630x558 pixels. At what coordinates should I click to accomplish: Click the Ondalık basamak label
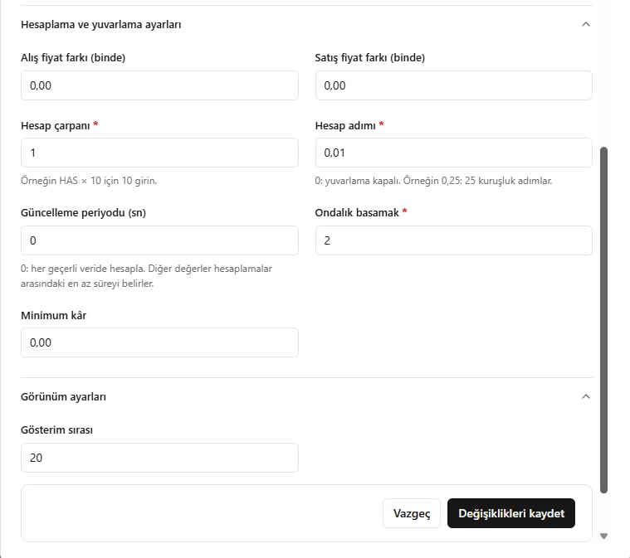(357, 213)
